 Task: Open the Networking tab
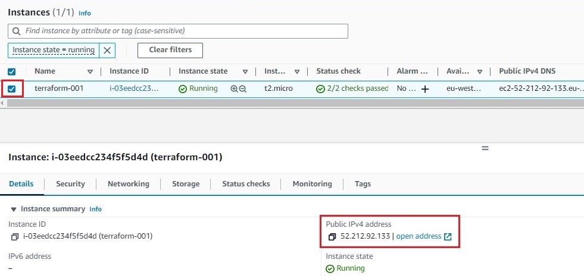[129, 184]
